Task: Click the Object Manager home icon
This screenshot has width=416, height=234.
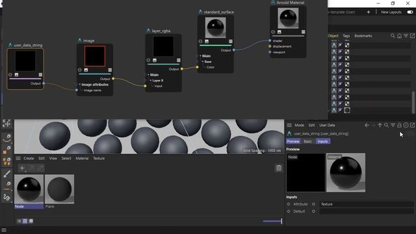Action: (x=399, y=36)
